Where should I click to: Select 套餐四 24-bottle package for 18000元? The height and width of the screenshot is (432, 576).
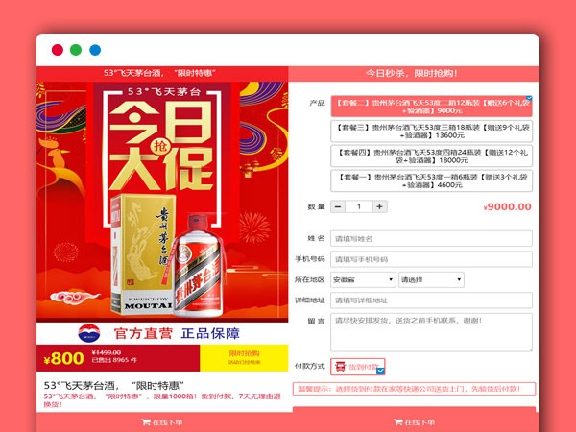coord(432,156)
